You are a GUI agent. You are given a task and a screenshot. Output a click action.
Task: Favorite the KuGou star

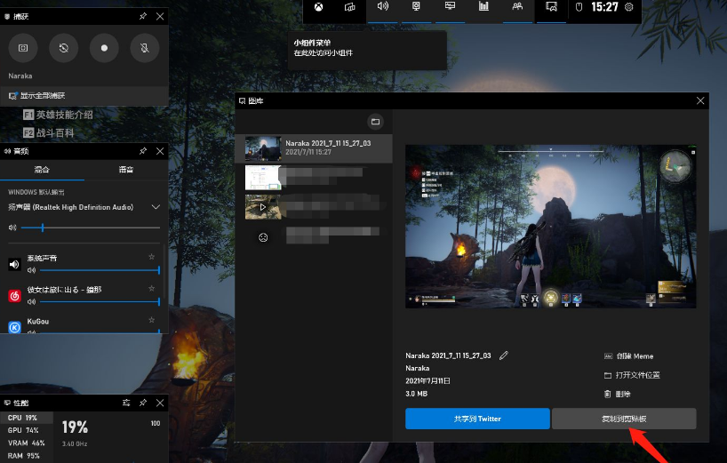[152, 320]
